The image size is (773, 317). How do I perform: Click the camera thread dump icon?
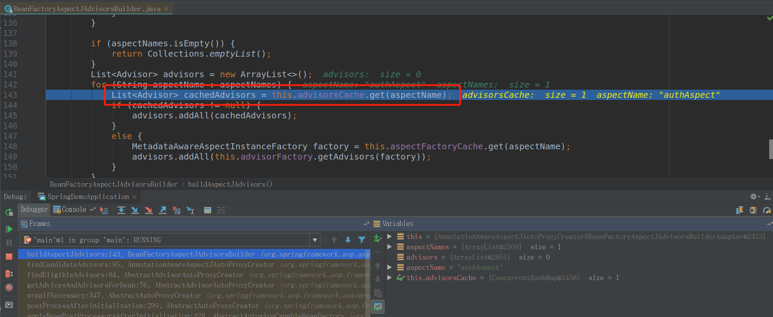pos(9,305)
